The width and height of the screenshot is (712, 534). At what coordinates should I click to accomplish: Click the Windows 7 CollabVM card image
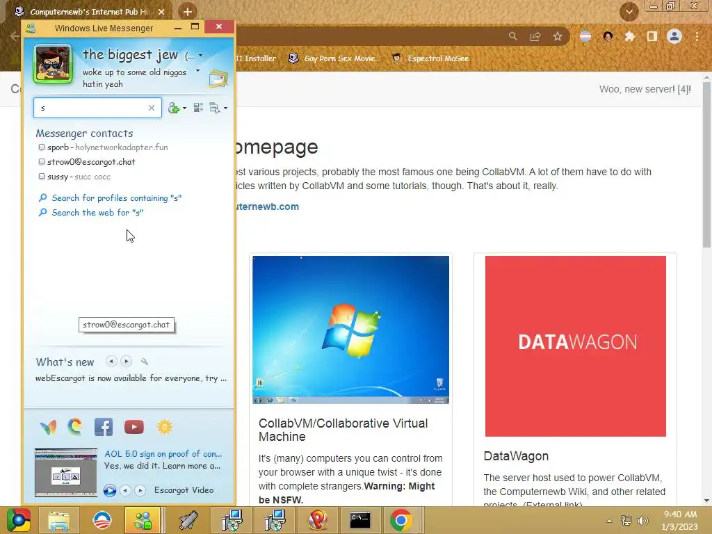click(x=350, y=330)
